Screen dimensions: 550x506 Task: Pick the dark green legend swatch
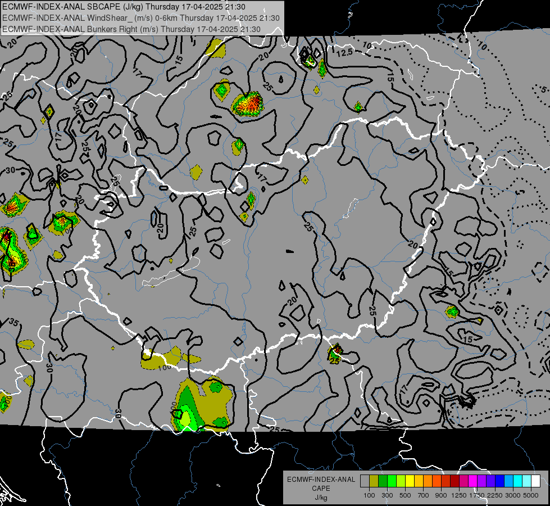(x=383, y=481)
